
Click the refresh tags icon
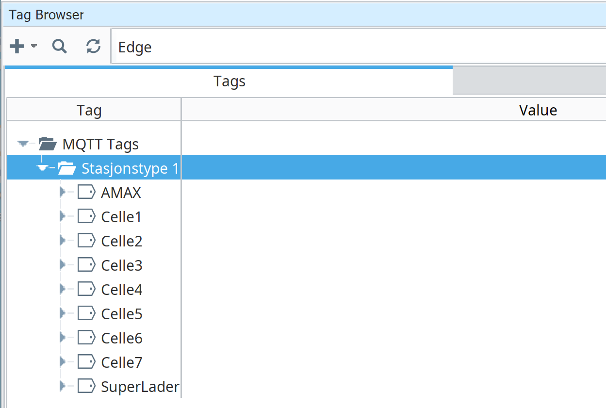click(x=93, y=47)
